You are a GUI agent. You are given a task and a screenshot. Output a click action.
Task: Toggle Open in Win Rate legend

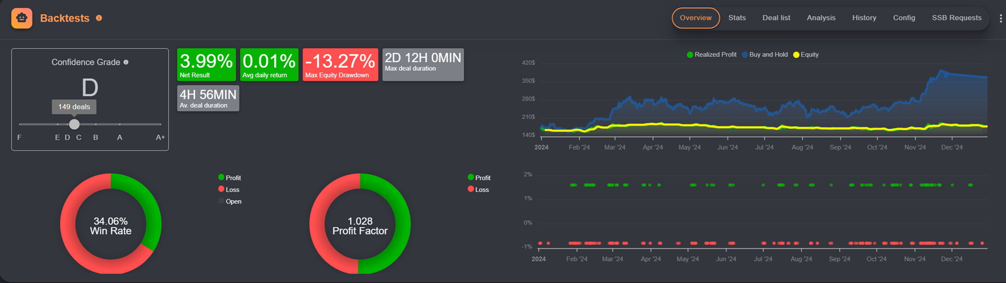coord(230,202)
